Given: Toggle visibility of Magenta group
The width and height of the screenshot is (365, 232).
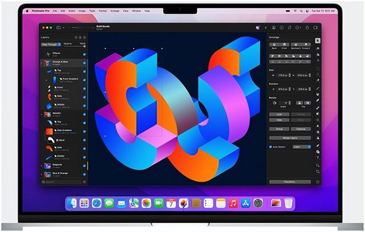Looking at the screenshot, I should pyautogui.click(x=84, y=166).
